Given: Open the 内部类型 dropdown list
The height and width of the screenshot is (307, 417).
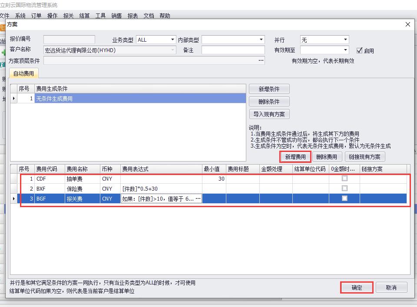Looking at the screenshot, I should [261, 40].
